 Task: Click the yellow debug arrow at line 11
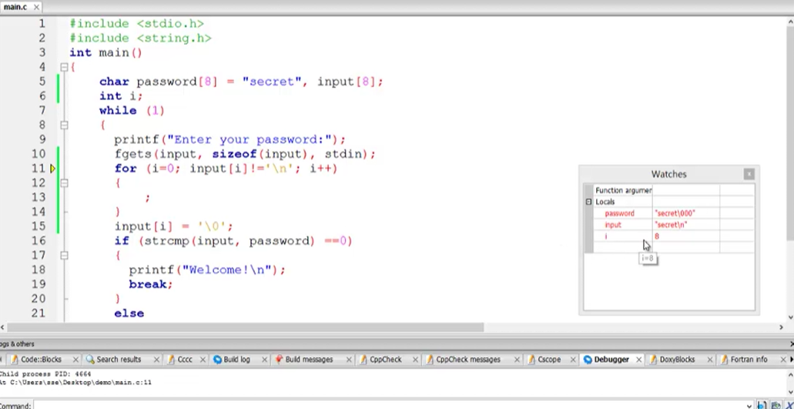point(52,169)
